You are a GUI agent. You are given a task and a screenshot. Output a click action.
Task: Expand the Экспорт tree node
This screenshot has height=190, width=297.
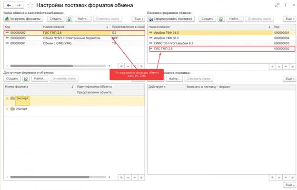click(7, 98)
